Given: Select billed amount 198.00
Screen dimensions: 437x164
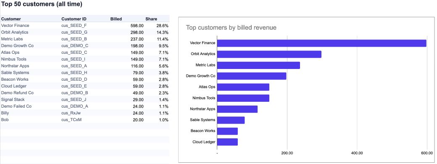Looking at the screenshot, I should (137, 46).
